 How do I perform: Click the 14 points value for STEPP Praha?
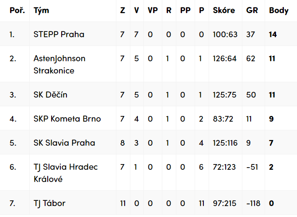click(x=273, y=35)
